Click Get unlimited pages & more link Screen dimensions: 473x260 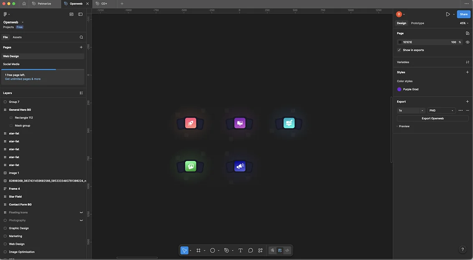tap(23, 79)
